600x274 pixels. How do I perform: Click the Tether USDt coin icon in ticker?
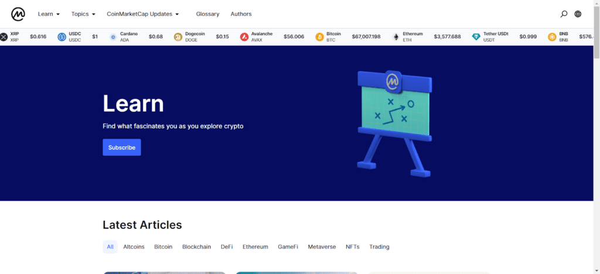tap(476, 37)
